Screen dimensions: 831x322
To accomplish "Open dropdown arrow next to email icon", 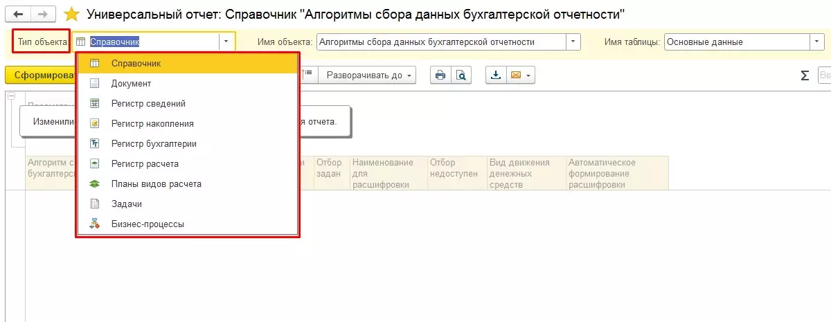I will (x=530, y=75).
